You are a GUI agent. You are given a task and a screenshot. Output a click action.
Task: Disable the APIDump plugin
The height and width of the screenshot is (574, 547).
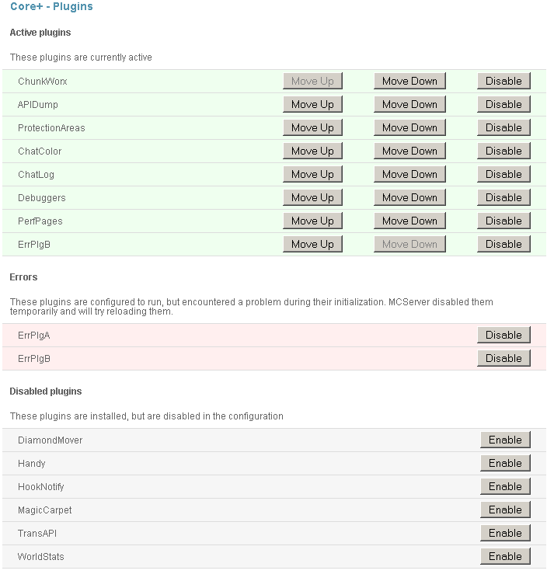click(503, 104)
